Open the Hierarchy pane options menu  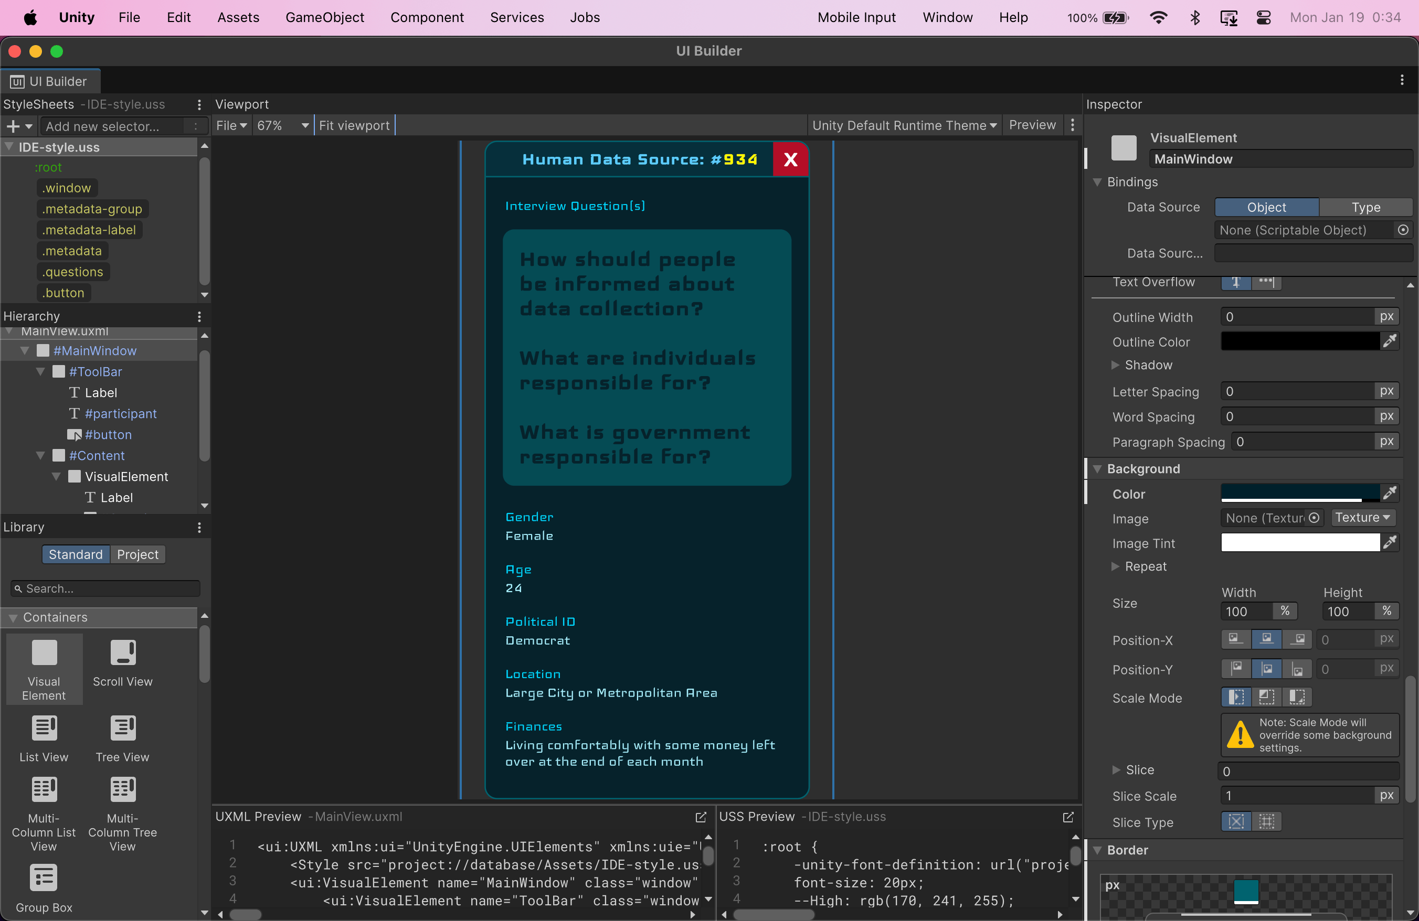pyautogui.click(x=199, y=316)
